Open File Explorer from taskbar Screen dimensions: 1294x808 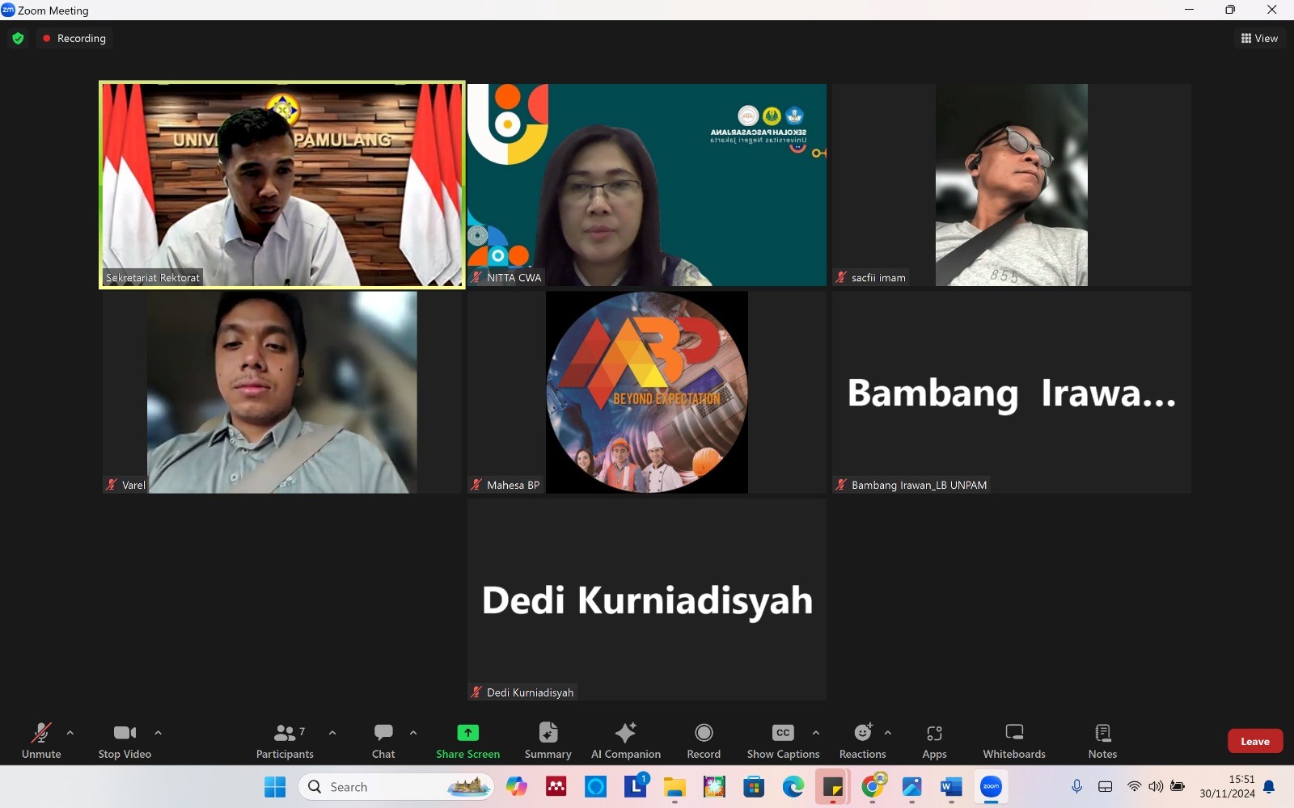point(674,787)
